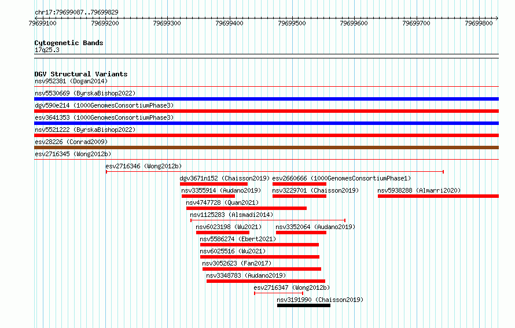Open esv2660666 (1000GenomesConsortiumPhase1) label
The height and width of the screenshot is (328, 515).
tap(341, 178)
